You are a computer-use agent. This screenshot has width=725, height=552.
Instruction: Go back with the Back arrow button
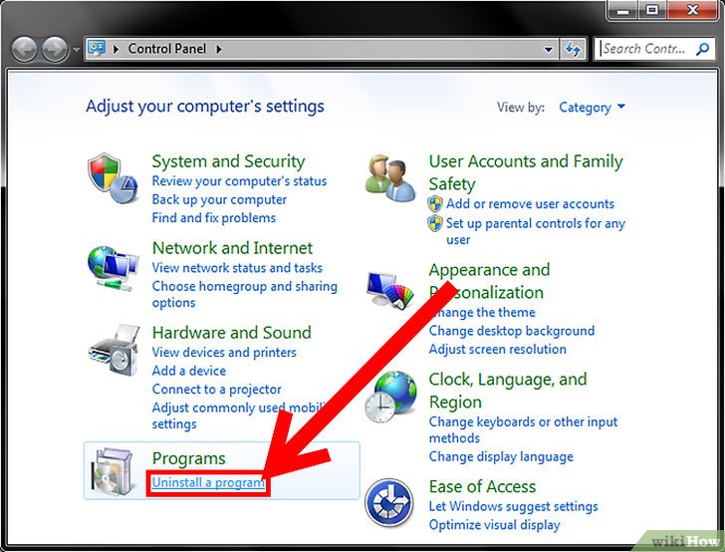24,49
